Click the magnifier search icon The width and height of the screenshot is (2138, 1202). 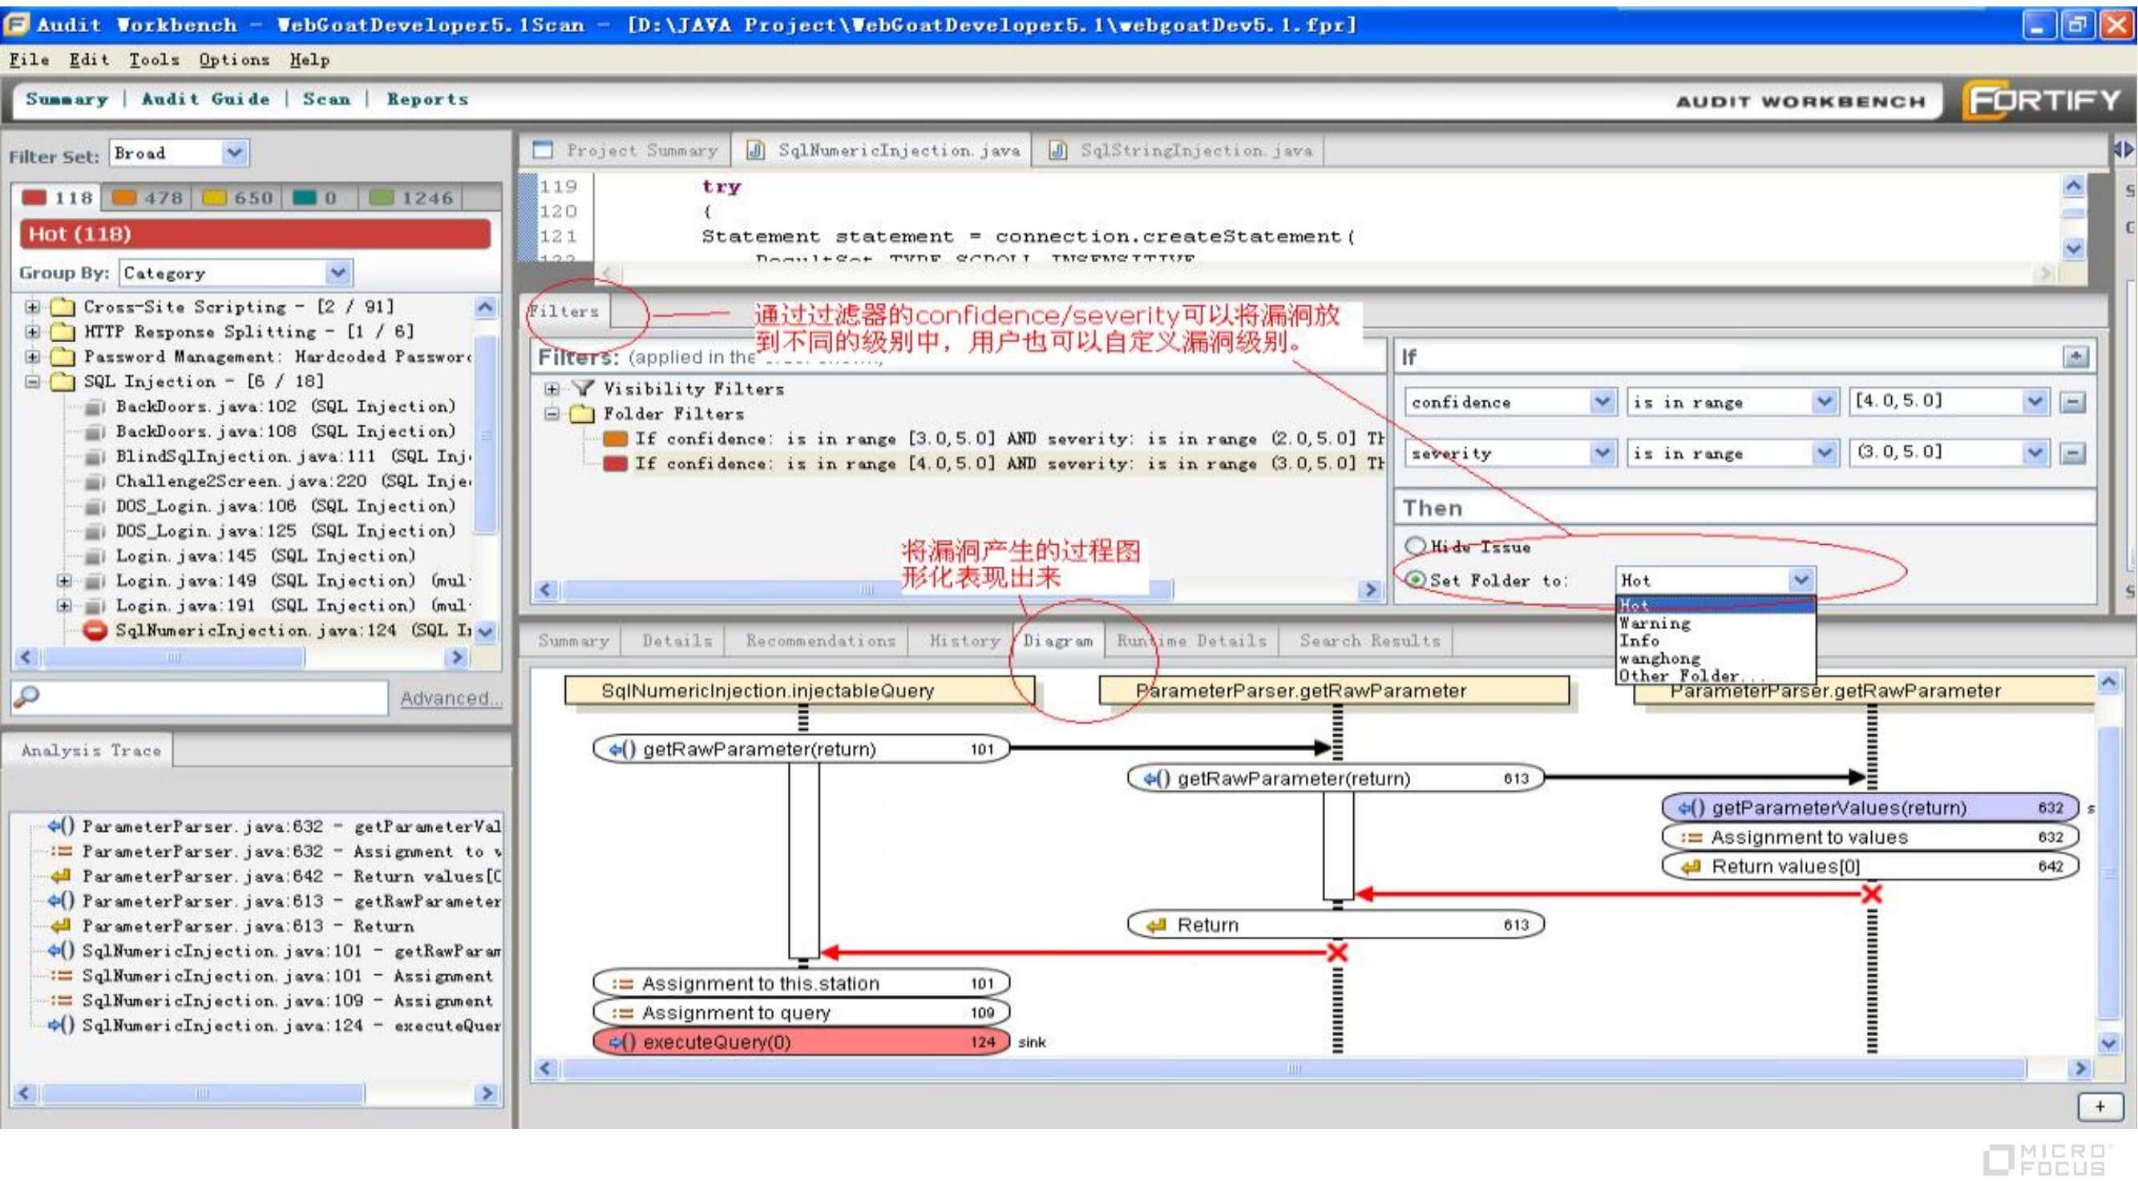[26, 697]
